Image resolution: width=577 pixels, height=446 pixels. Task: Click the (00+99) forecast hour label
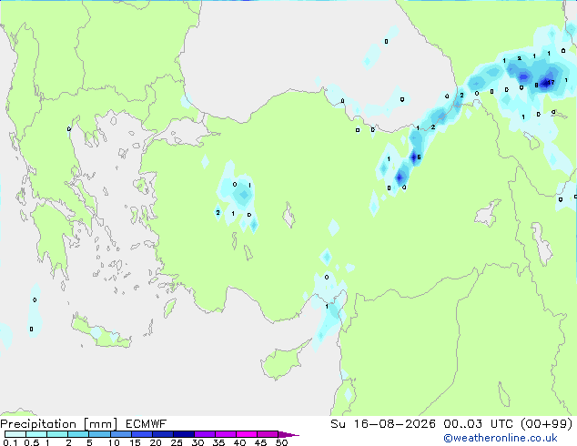pos(546,424)
